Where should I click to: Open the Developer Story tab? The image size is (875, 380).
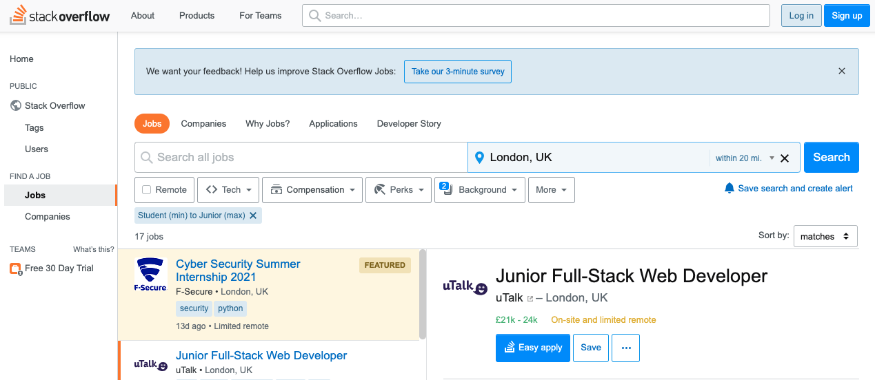409,124
